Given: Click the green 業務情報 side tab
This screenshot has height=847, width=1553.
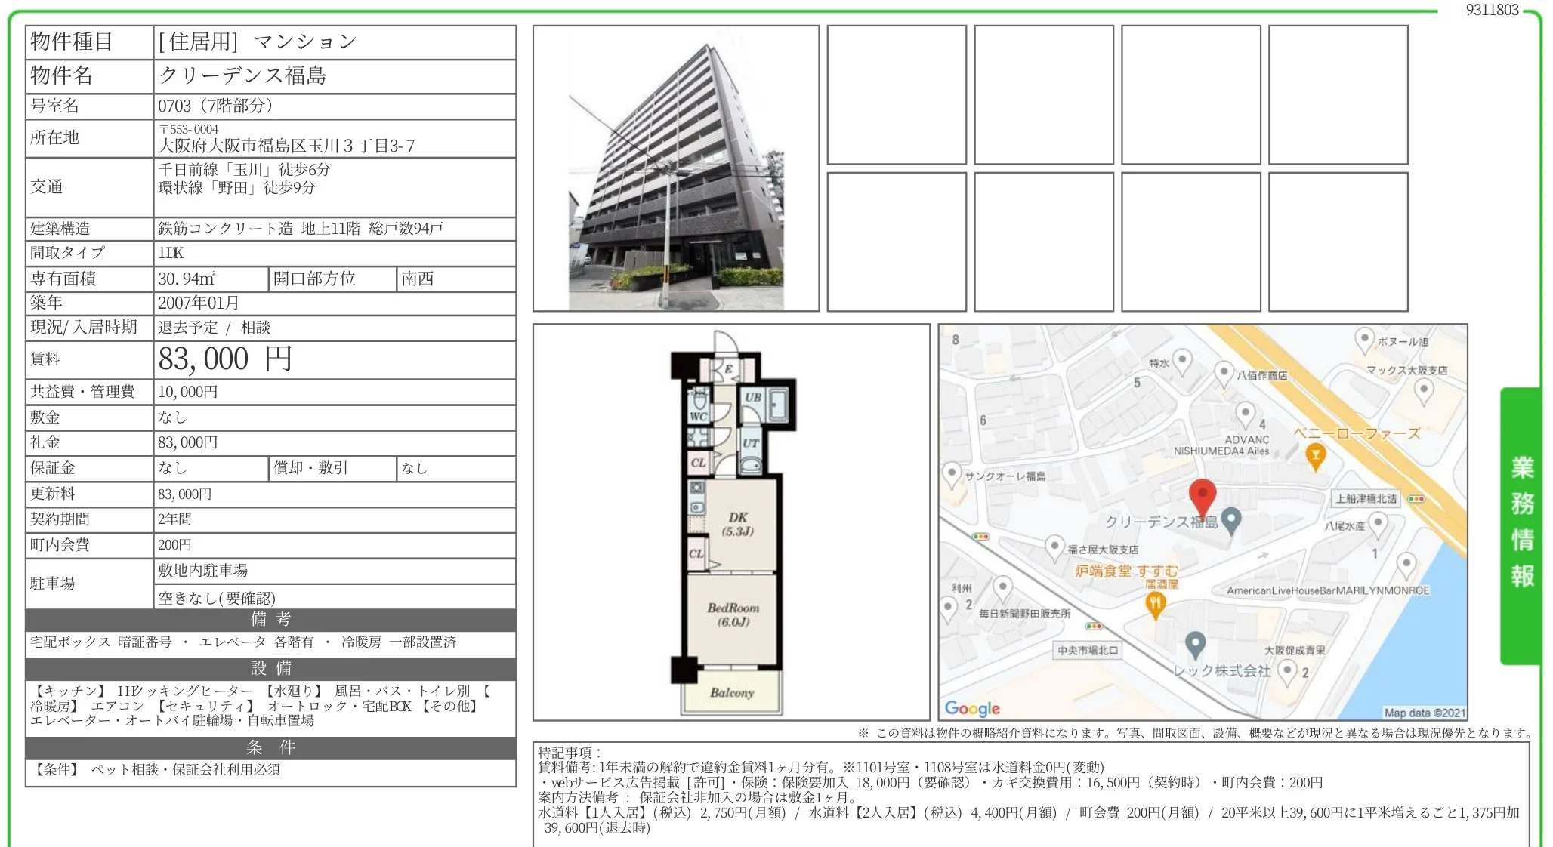Looking at the screenshot, I should pos(1521,525).
